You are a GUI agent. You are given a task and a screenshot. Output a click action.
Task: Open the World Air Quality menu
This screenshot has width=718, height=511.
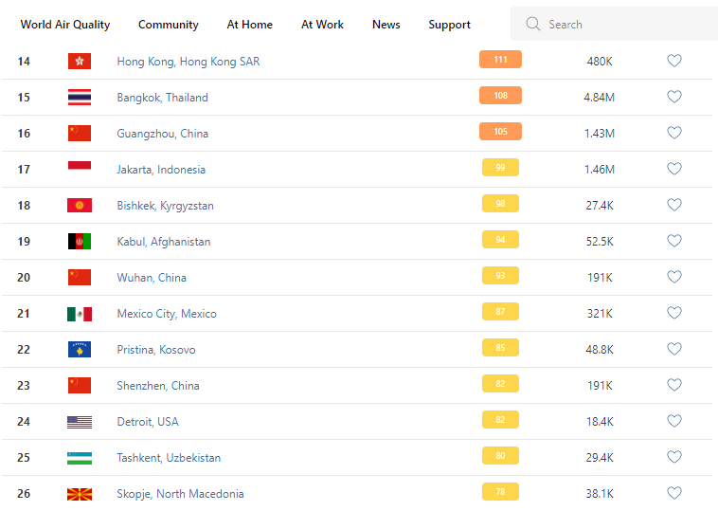[65, 25]
